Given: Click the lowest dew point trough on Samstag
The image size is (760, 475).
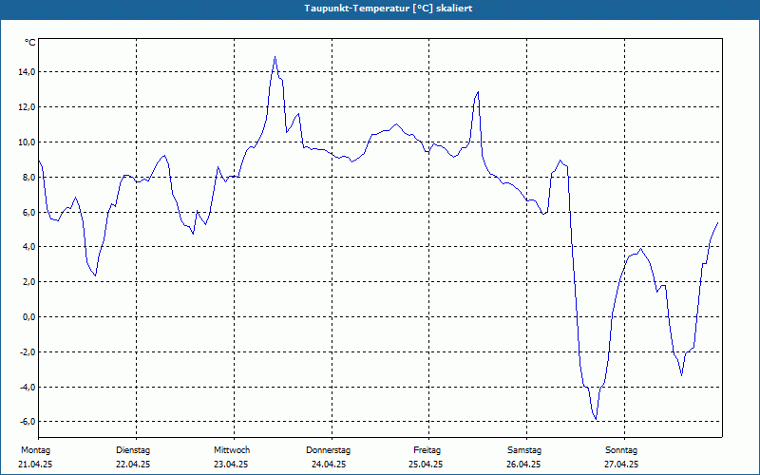Looking at the screenshot, I should click(596, 419).
